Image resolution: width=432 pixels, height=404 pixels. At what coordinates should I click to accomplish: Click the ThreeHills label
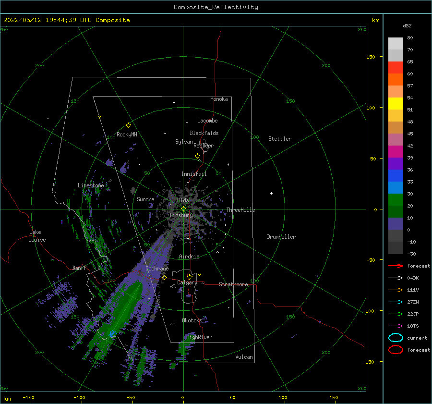tap(240, 210)
